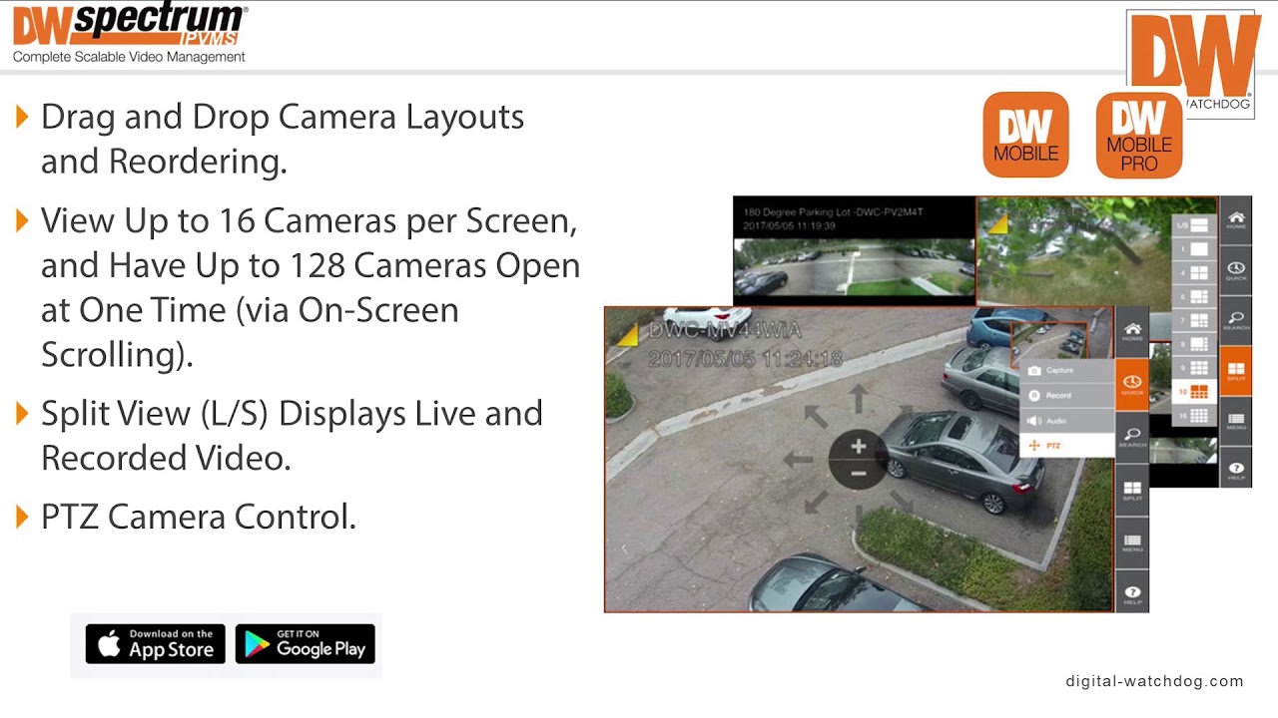The width and height of the screenshot is (1278, 718).
Task: Click the PTZ down-left diagonal arrow
Action: [816, 502]
